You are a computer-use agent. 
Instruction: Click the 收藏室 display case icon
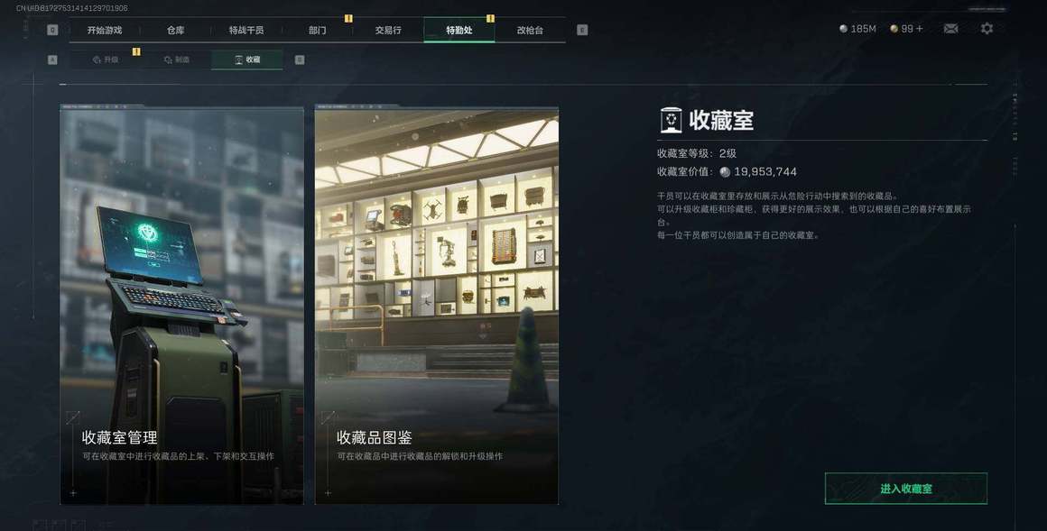pos(671,120)
